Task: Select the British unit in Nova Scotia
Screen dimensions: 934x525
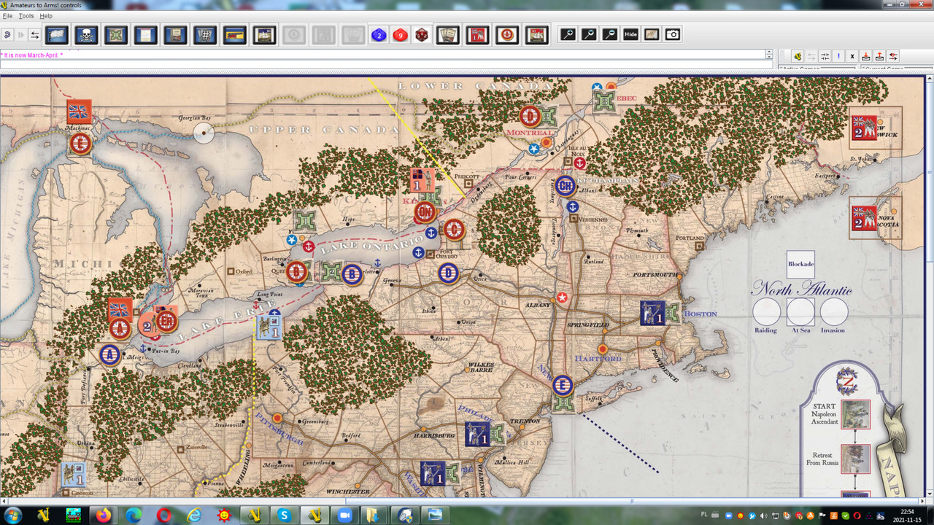Action: pyautogui.click(x=863, y=219)
